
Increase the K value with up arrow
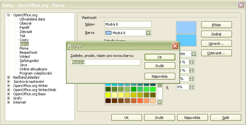point(191,86)
